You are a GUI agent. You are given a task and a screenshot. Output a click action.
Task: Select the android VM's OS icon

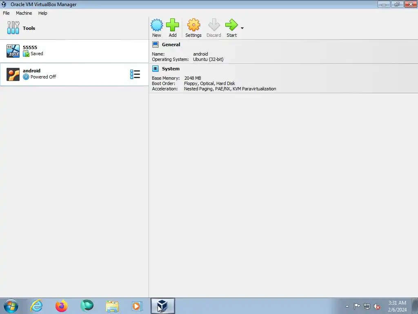coord(13,74)
